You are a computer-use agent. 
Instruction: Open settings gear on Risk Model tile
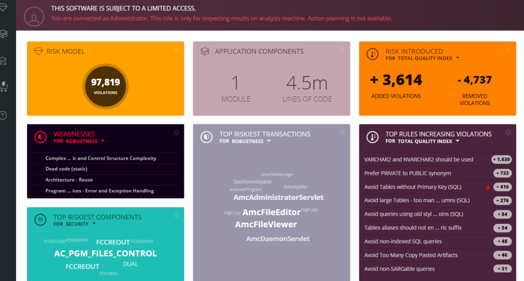176,49
